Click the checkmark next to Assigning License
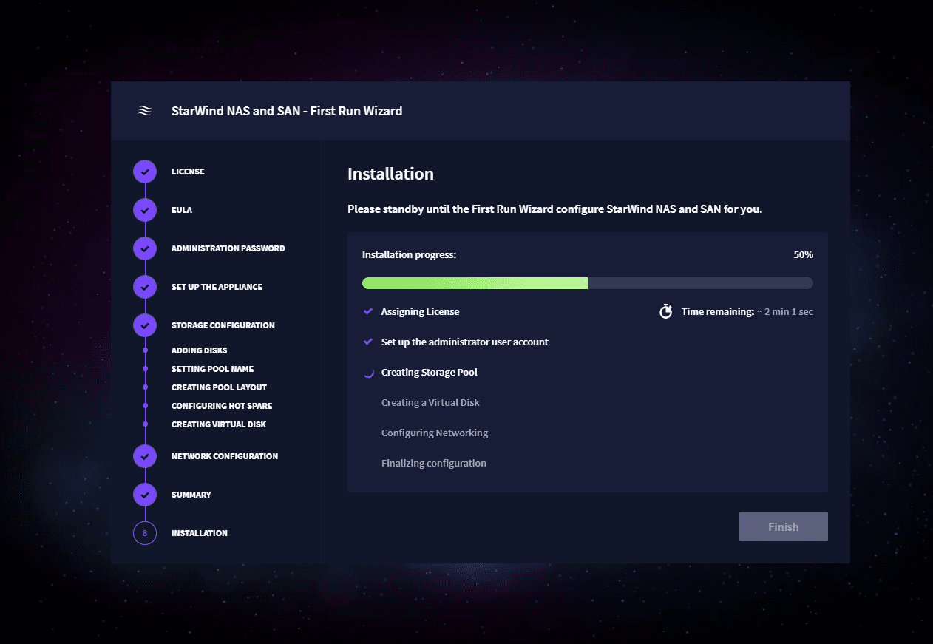The width and height of the screenshot is (933, 644). [367, 312]
